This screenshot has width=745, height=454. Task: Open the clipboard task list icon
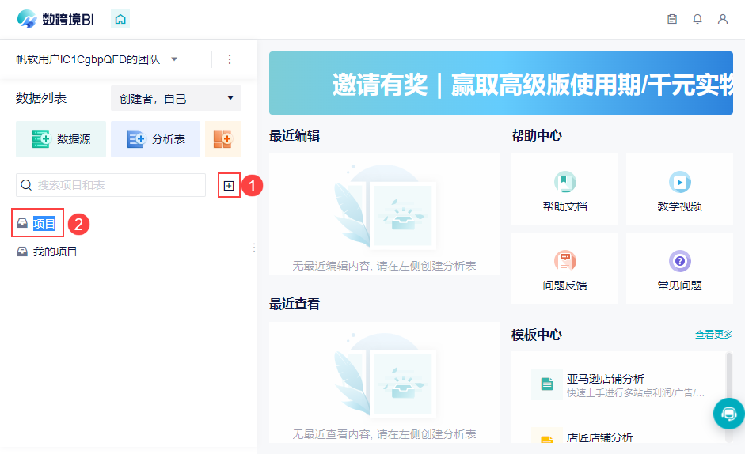pyautogui.click(x=672, y=19)
